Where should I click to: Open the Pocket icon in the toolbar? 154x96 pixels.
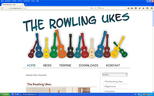coord(136,8)
